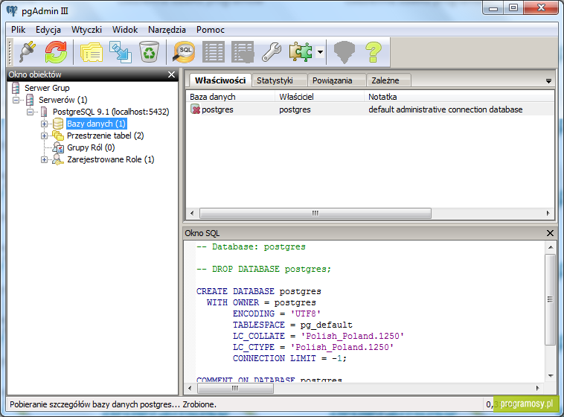Click '-- DROP DATABASE postgres;' comment line

click(263, 269)
